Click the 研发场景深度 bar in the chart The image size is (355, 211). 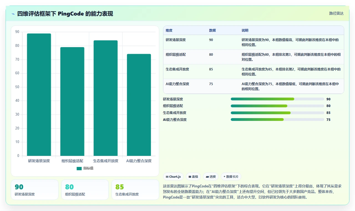39,95
